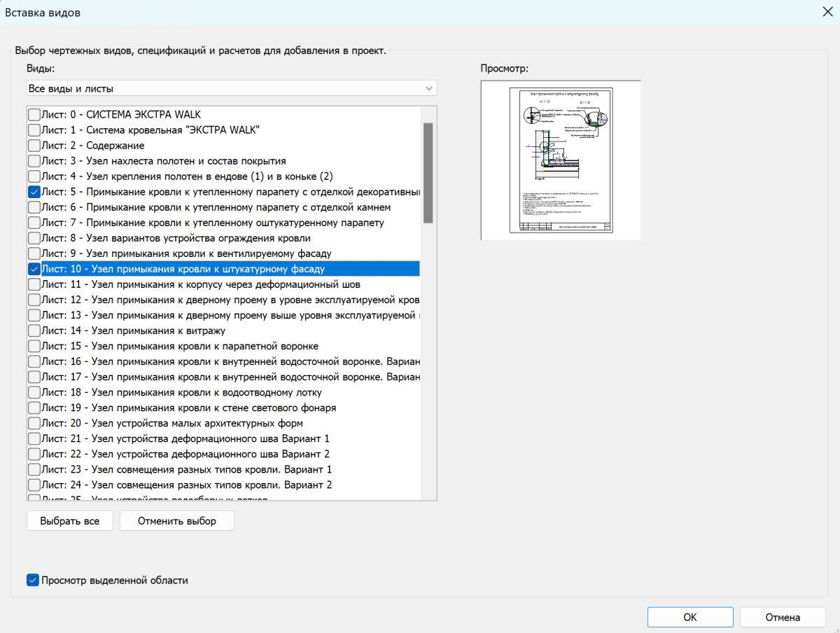The image size is (840, 633).
Task: Open the Все виды и листы dropdown
Action: (232, 89)
